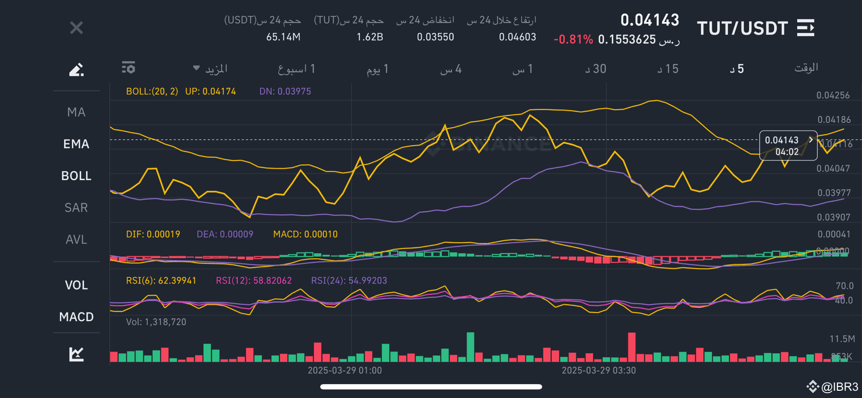Tap the 2025-03-29 03:30 time marker

coord(599,371)
